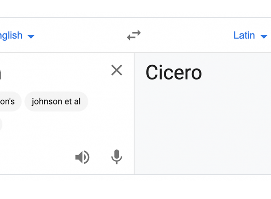Expand the English language dropdown arrow
The image size is (271, 199).
[x=31, y=37]
